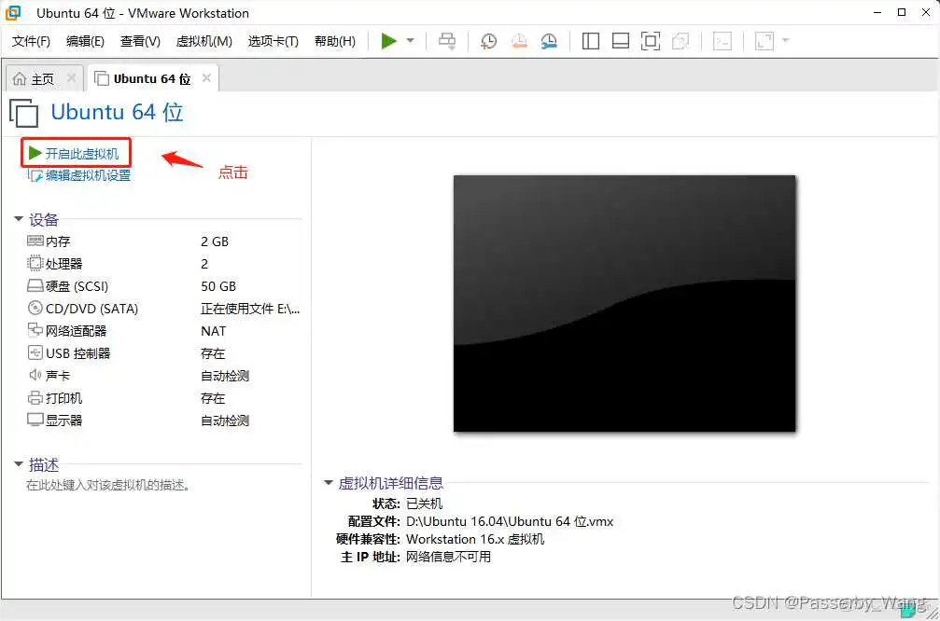Open the 文件(F) menu
The width and height of the screenshot is (940, 621).
click(31, 41)
